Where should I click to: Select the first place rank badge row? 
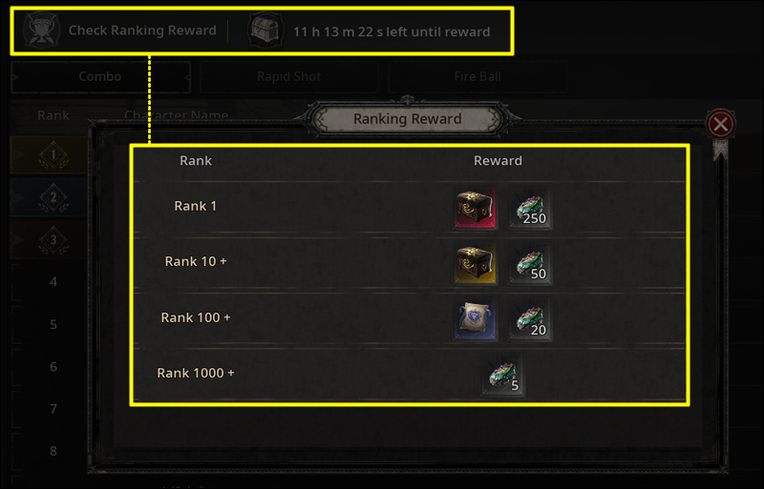(x=49, y=155)
